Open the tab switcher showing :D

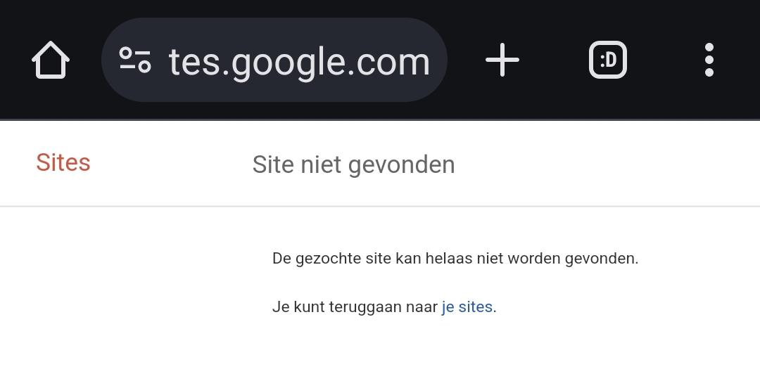point(608,60)
